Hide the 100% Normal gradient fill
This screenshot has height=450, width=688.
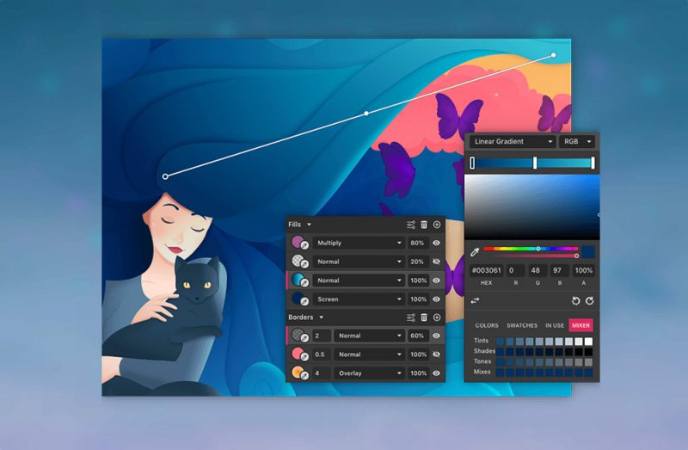tap(437, 280)
